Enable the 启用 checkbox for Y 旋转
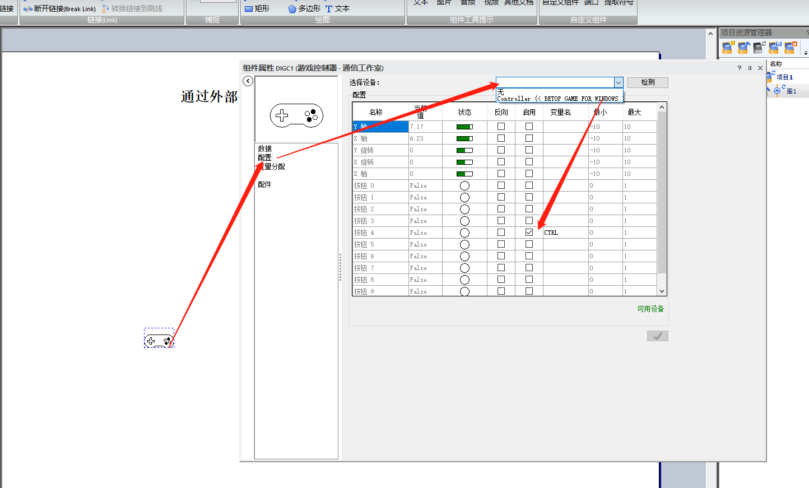 click(529, 150)
